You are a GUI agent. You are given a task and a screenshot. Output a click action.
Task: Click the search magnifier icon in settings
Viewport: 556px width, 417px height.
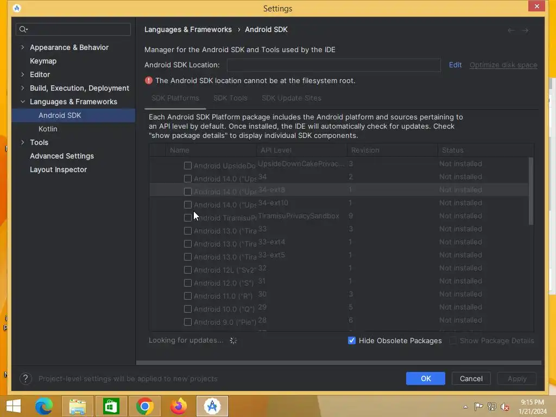pyautogui.click(x=23, y=29)
